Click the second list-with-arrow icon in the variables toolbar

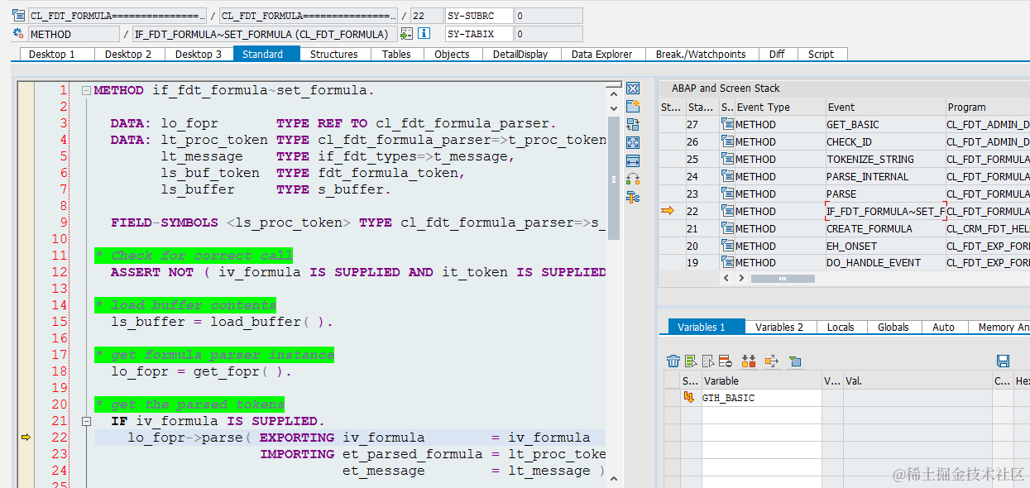(x=708, y=361)
